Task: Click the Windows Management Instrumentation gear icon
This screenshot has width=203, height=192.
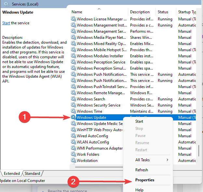Action: (x=74, y=25)
